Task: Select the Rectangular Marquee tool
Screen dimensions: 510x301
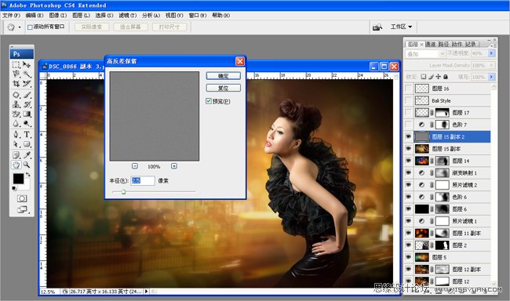Action: [x=16, y=65]
